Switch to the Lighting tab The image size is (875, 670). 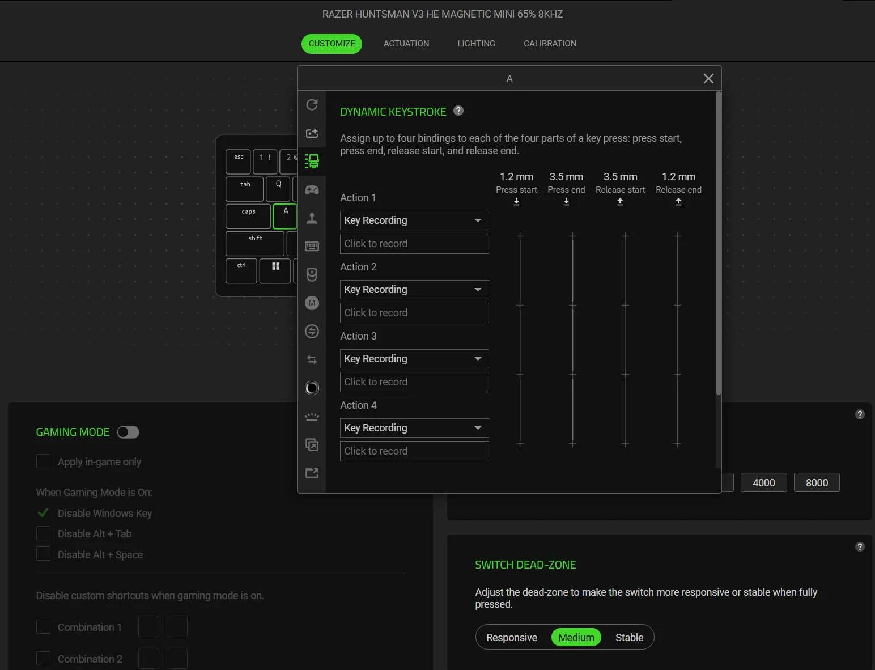[477, 44]
